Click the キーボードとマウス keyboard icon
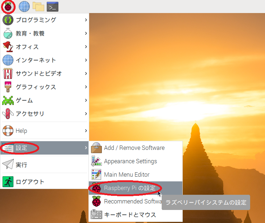Screen dimensions: 265x223 pyautogui.click(x=96, y=215)
